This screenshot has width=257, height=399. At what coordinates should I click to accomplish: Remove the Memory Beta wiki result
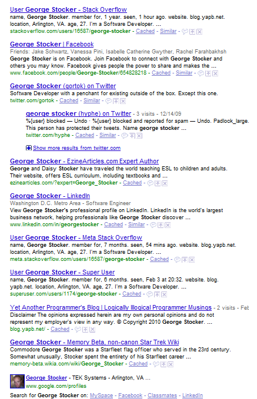171,364
